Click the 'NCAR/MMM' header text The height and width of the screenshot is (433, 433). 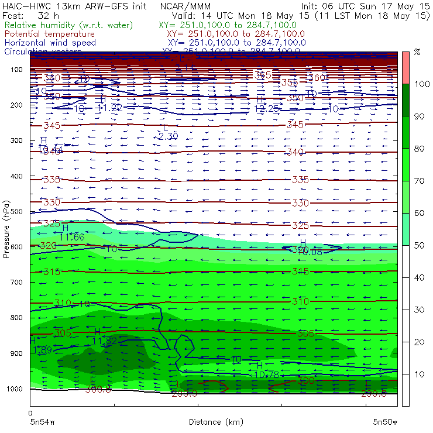[185, 6]
